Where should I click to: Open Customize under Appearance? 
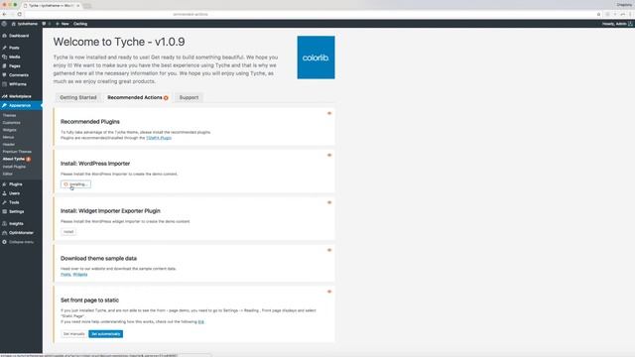coord(11,123)
